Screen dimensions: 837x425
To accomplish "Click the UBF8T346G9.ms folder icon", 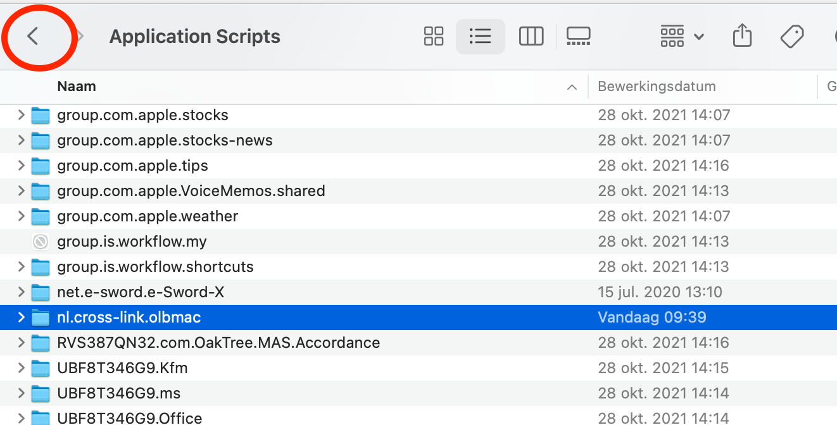I will (x=41, y=393).
